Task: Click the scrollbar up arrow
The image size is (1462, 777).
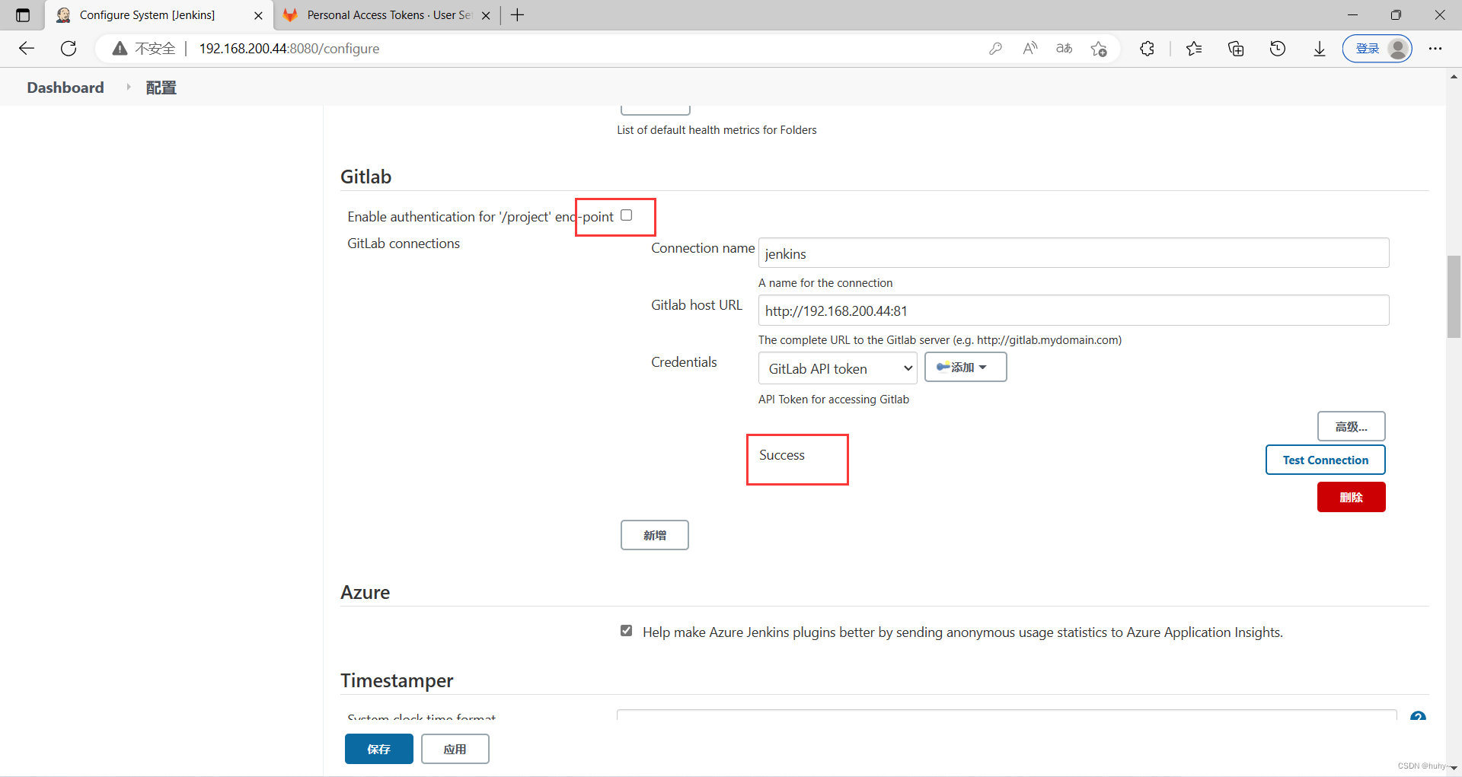Action: 1454,77
